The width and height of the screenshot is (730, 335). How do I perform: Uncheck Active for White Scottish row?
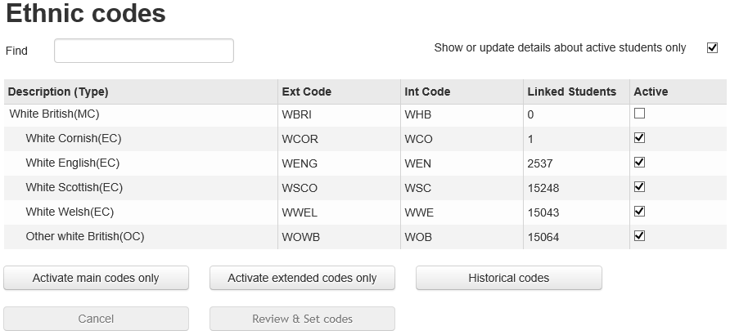(640, 187)
